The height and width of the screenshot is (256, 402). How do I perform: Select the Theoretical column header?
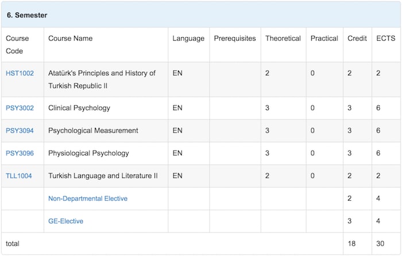click(x=283, y=38)
